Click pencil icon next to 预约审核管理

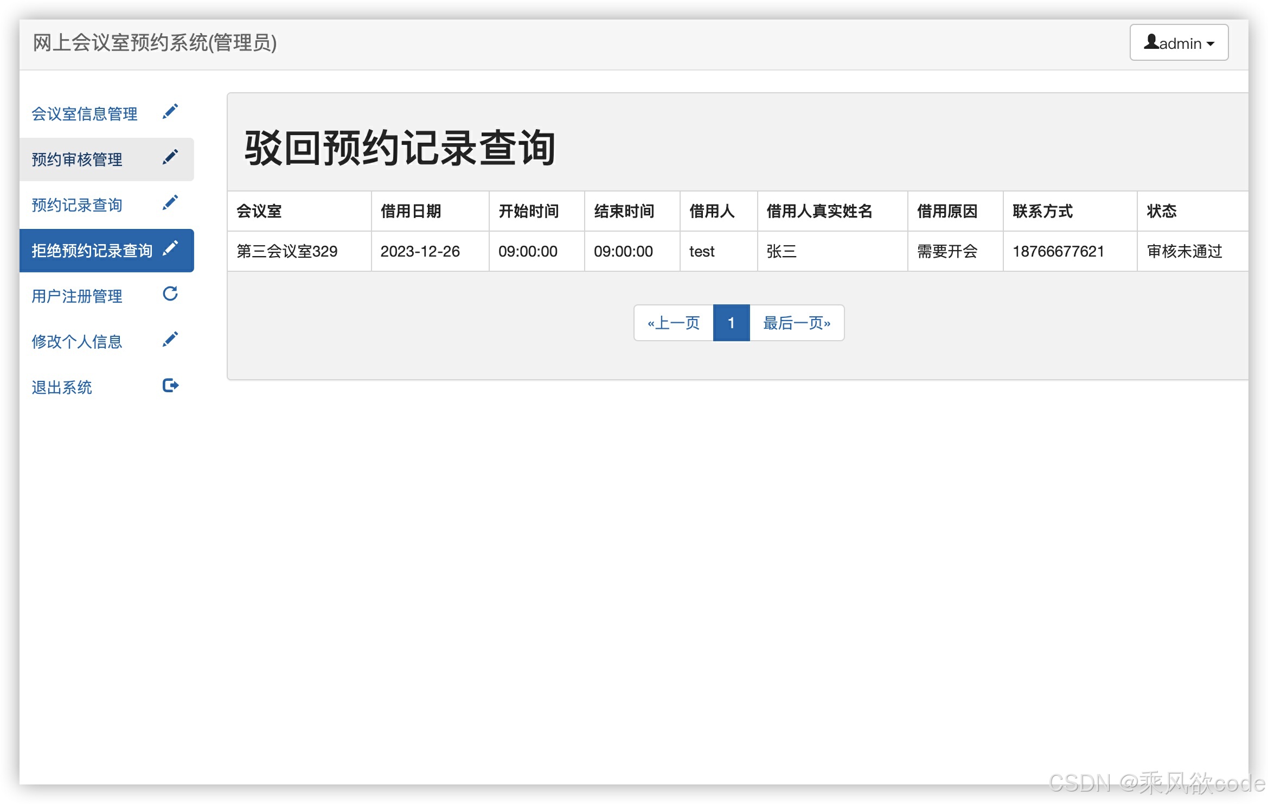(x=170, y=157)
